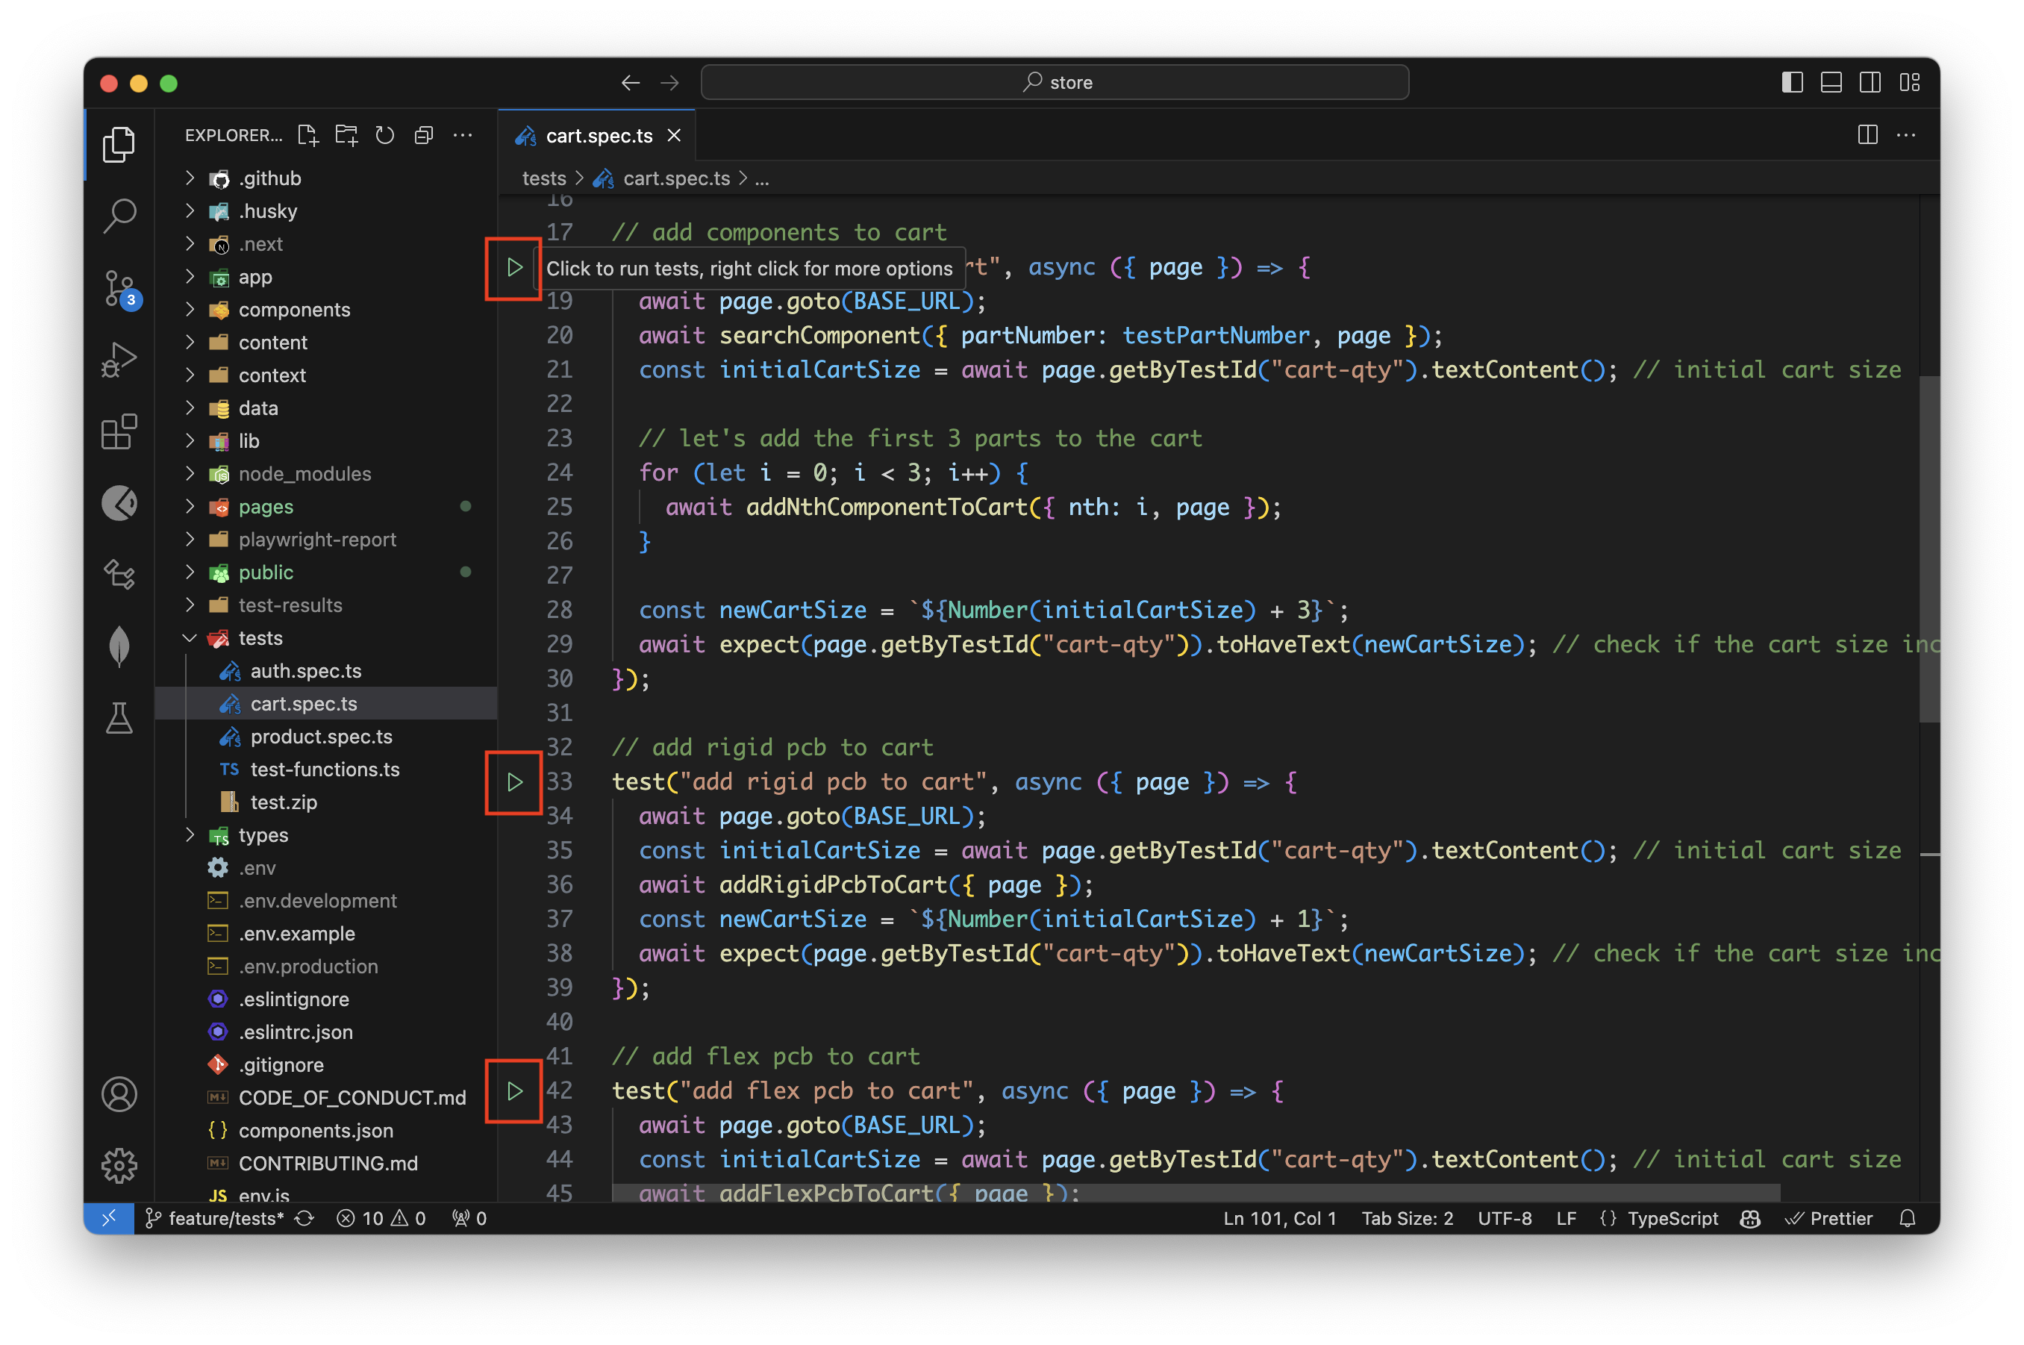Open notifications bell in status bar
The width and height of the screenshot is (2024, 1345).
[x=1907, y=1218]
